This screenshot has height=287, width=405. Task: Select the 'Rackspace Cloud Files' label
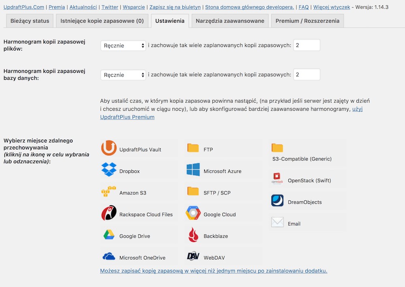[146, 215]
